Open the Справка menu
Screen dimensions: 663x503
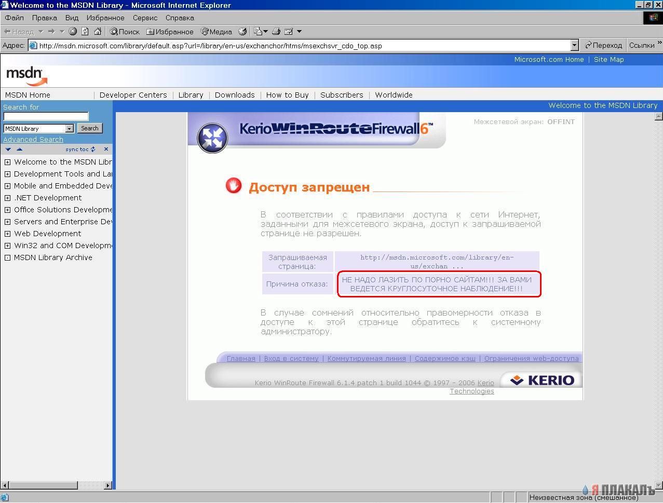180,18
